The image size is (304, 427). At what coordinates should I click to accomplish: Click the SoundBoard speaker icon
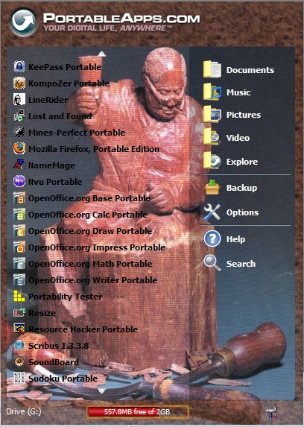tap(19, 362)
